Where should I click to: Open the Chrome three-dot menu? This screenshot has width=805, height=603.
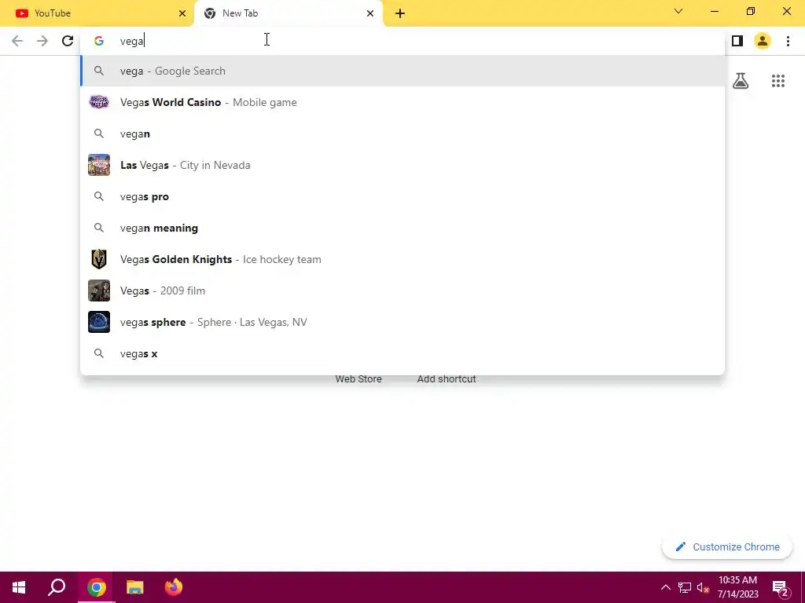coord(788,41)
